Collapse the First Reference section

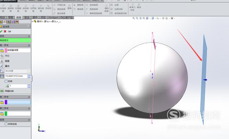(x=29, y=46)
